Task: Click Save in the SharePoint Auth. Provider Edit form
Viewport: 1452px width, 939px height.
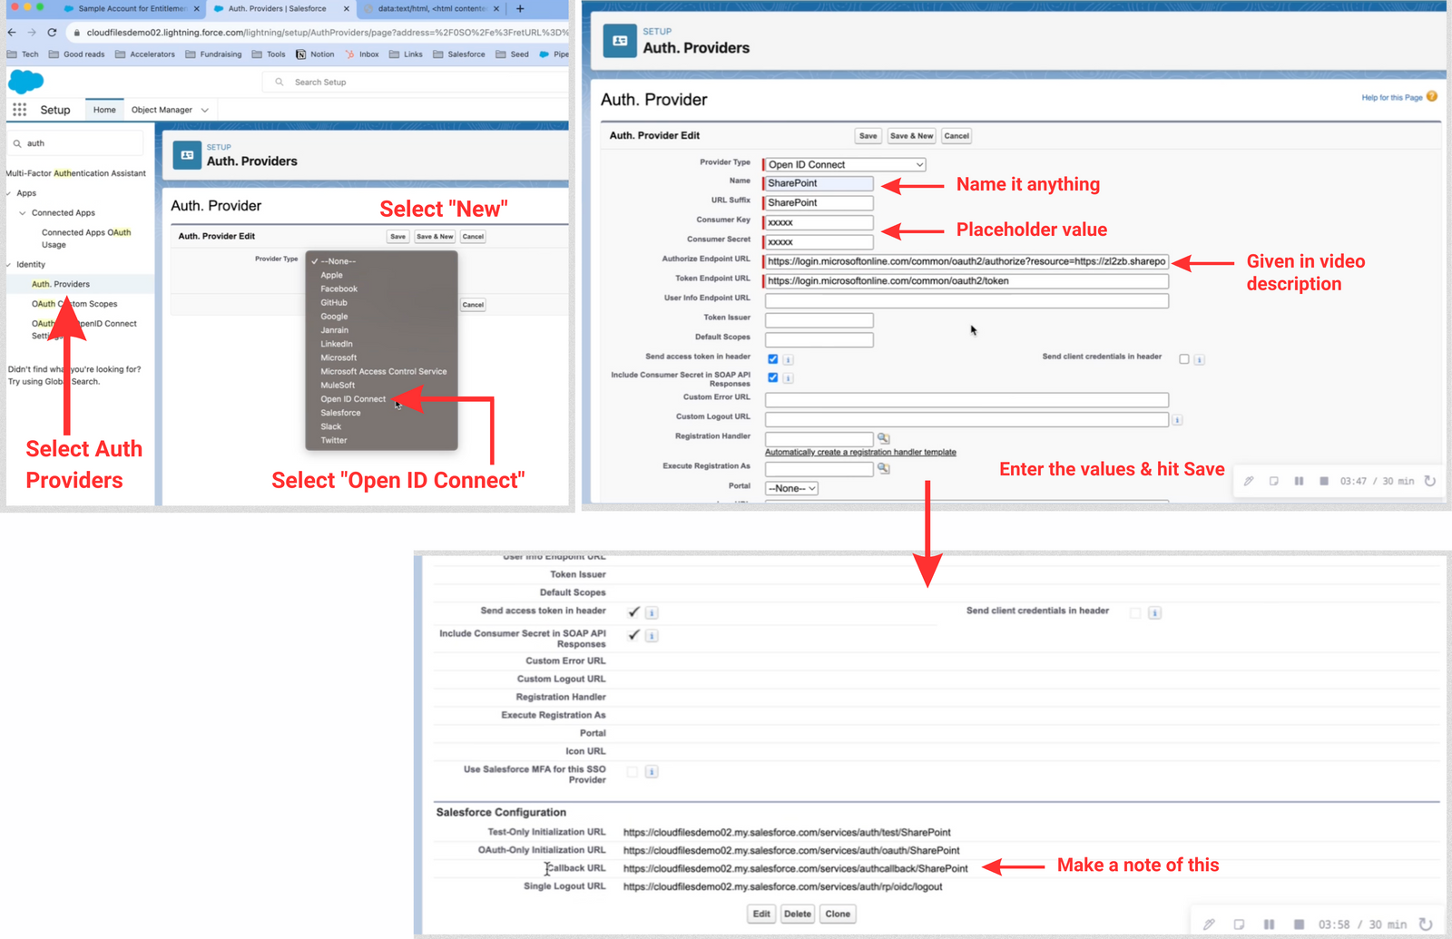Action: coord(868,136)
